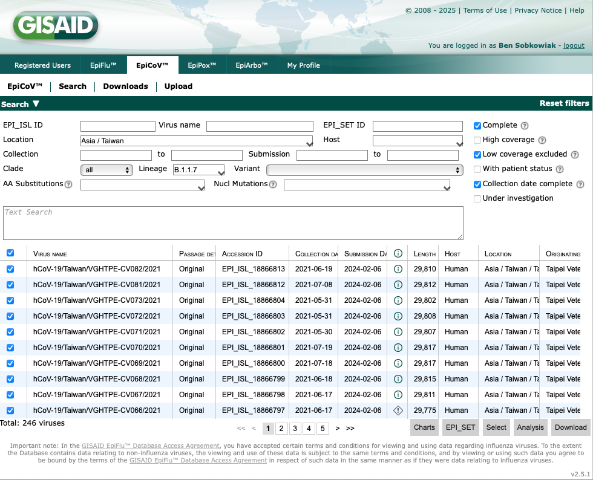Go to results page 3
The image size is (593, 480).
coord(295,429)
